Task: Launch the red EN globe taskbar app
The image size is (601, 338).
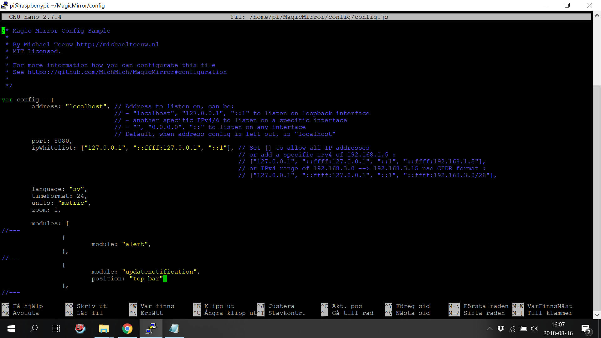Action: click(80, 329)
